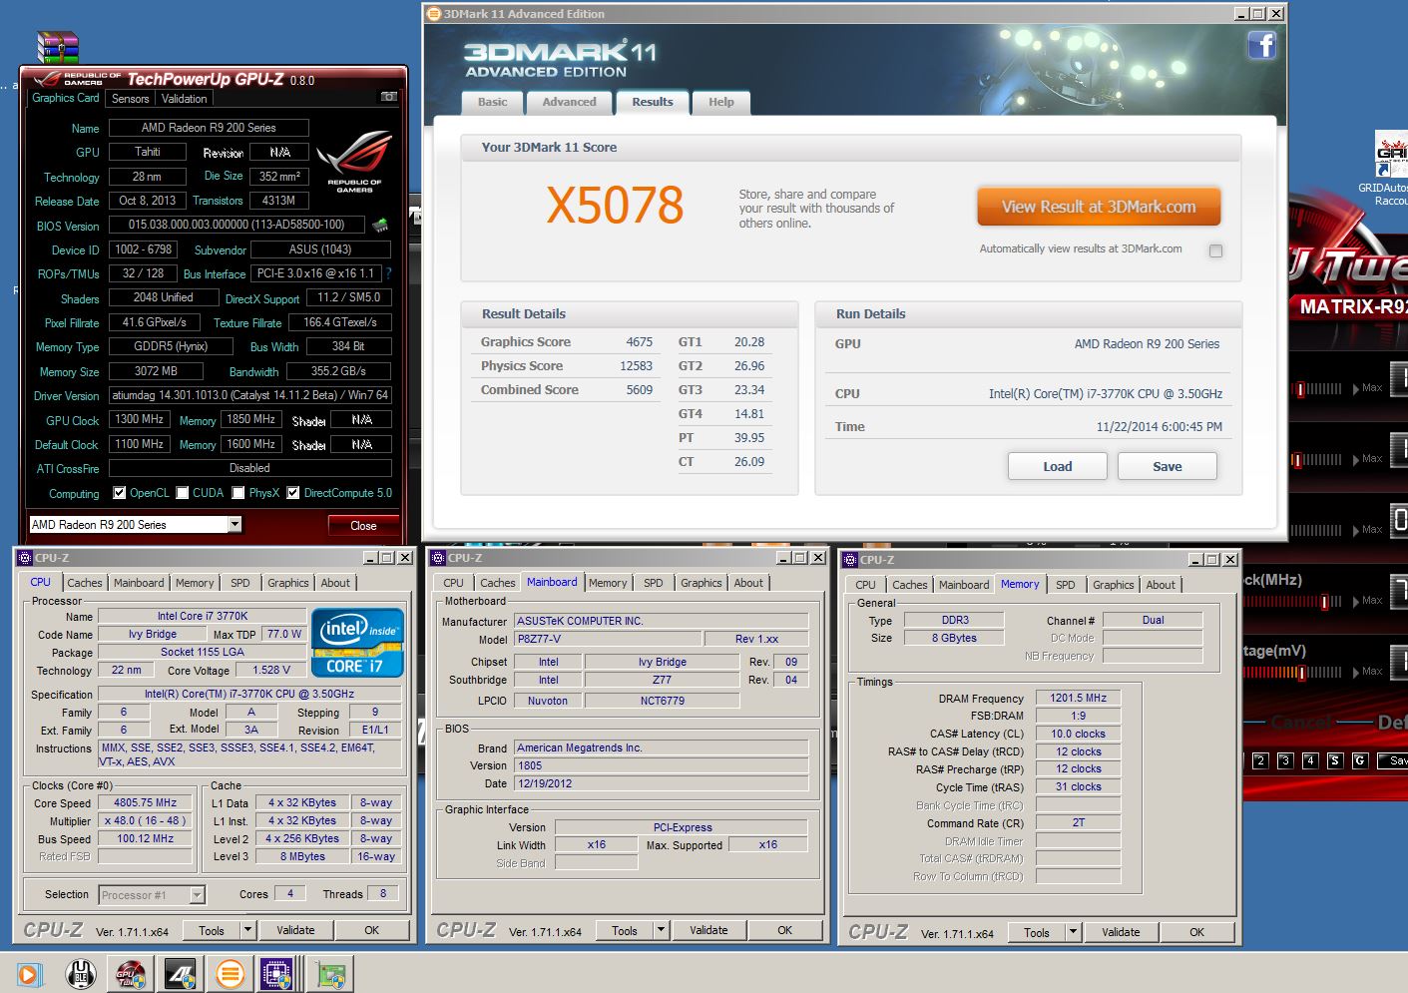Open Tools dropdown arrow in CPU-Z CPU window
Viewport: 1408px width, 993px height.
(247, 930)
